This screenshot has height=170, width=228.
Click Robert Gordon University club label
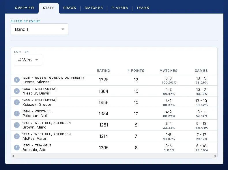pyautogui.click(x=60, y=78)
